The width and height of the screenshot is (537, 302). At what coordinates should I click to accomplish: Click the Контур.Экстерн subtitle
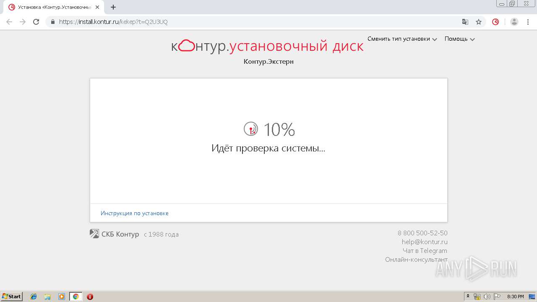pyautogui.click(x=268, y=62)
